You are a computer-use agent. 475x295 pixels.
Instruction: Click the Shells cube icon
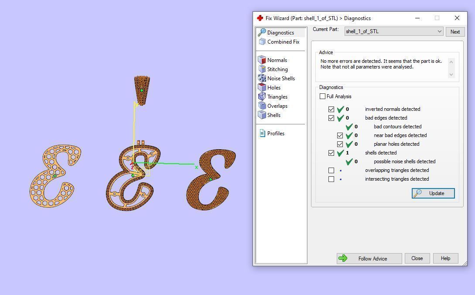click(262, 115)
